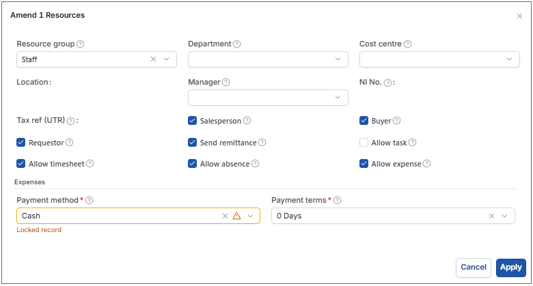Open the Payment terms dropdown arrow
This screenshot has height=286, width=533.
[504, 216]
